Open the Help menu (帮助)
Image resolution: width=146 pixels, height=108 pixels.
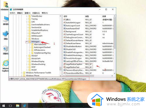click(45, 13)
